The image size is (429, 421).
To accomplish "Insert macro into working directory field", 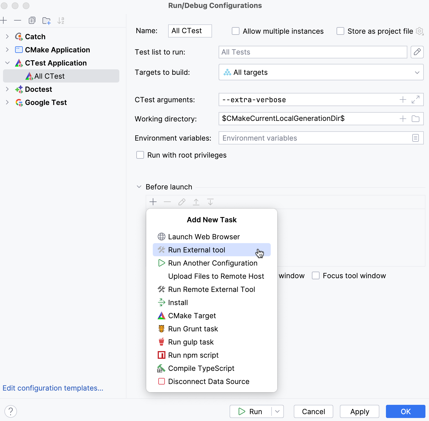I will (403, 119).
